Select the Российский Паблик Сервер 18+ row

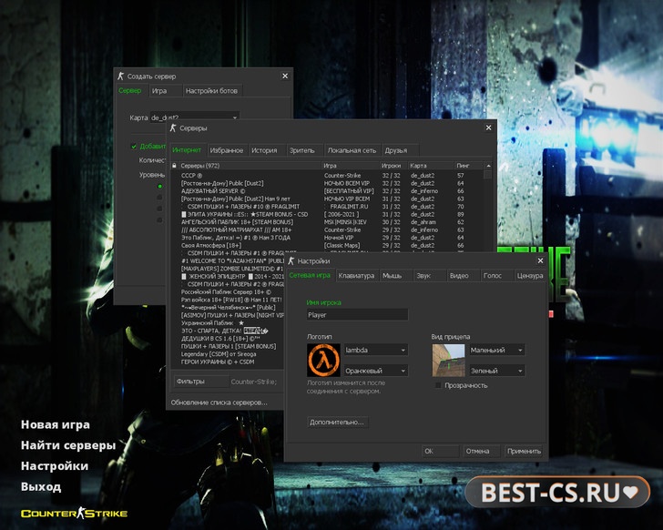pos(228,292)
